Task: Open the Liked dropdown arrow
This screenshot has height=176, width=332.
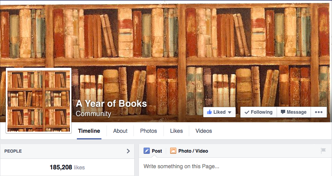Action: pyautogui.click(x=229, y=113)
